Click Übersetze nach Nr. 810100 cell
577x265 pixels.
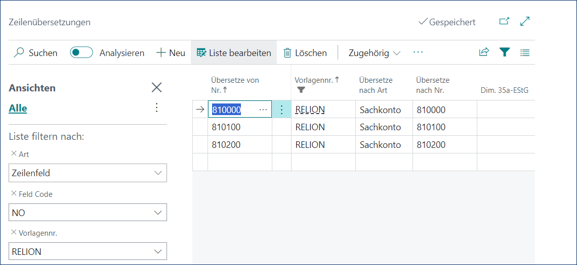(x=444, y=127)
